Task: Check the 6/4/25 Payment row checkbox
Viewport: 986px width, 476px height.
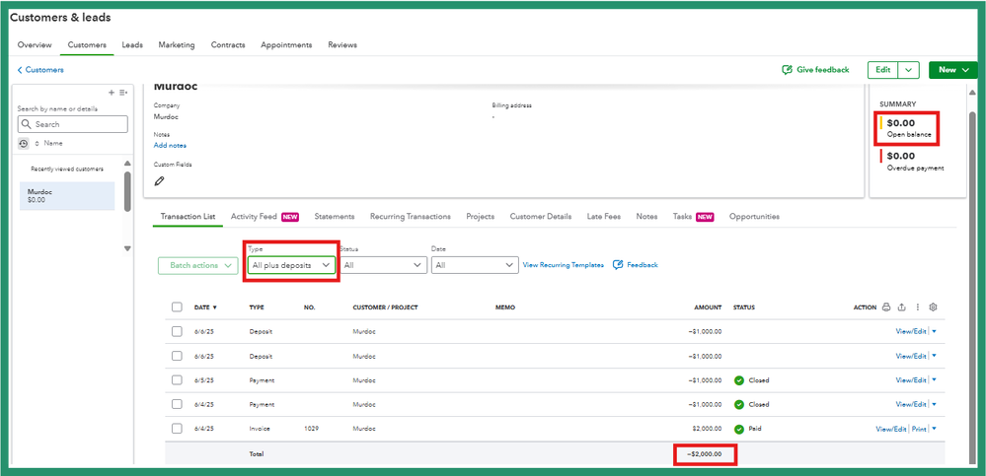Action: pyautogui.click(x=177, y=404)
